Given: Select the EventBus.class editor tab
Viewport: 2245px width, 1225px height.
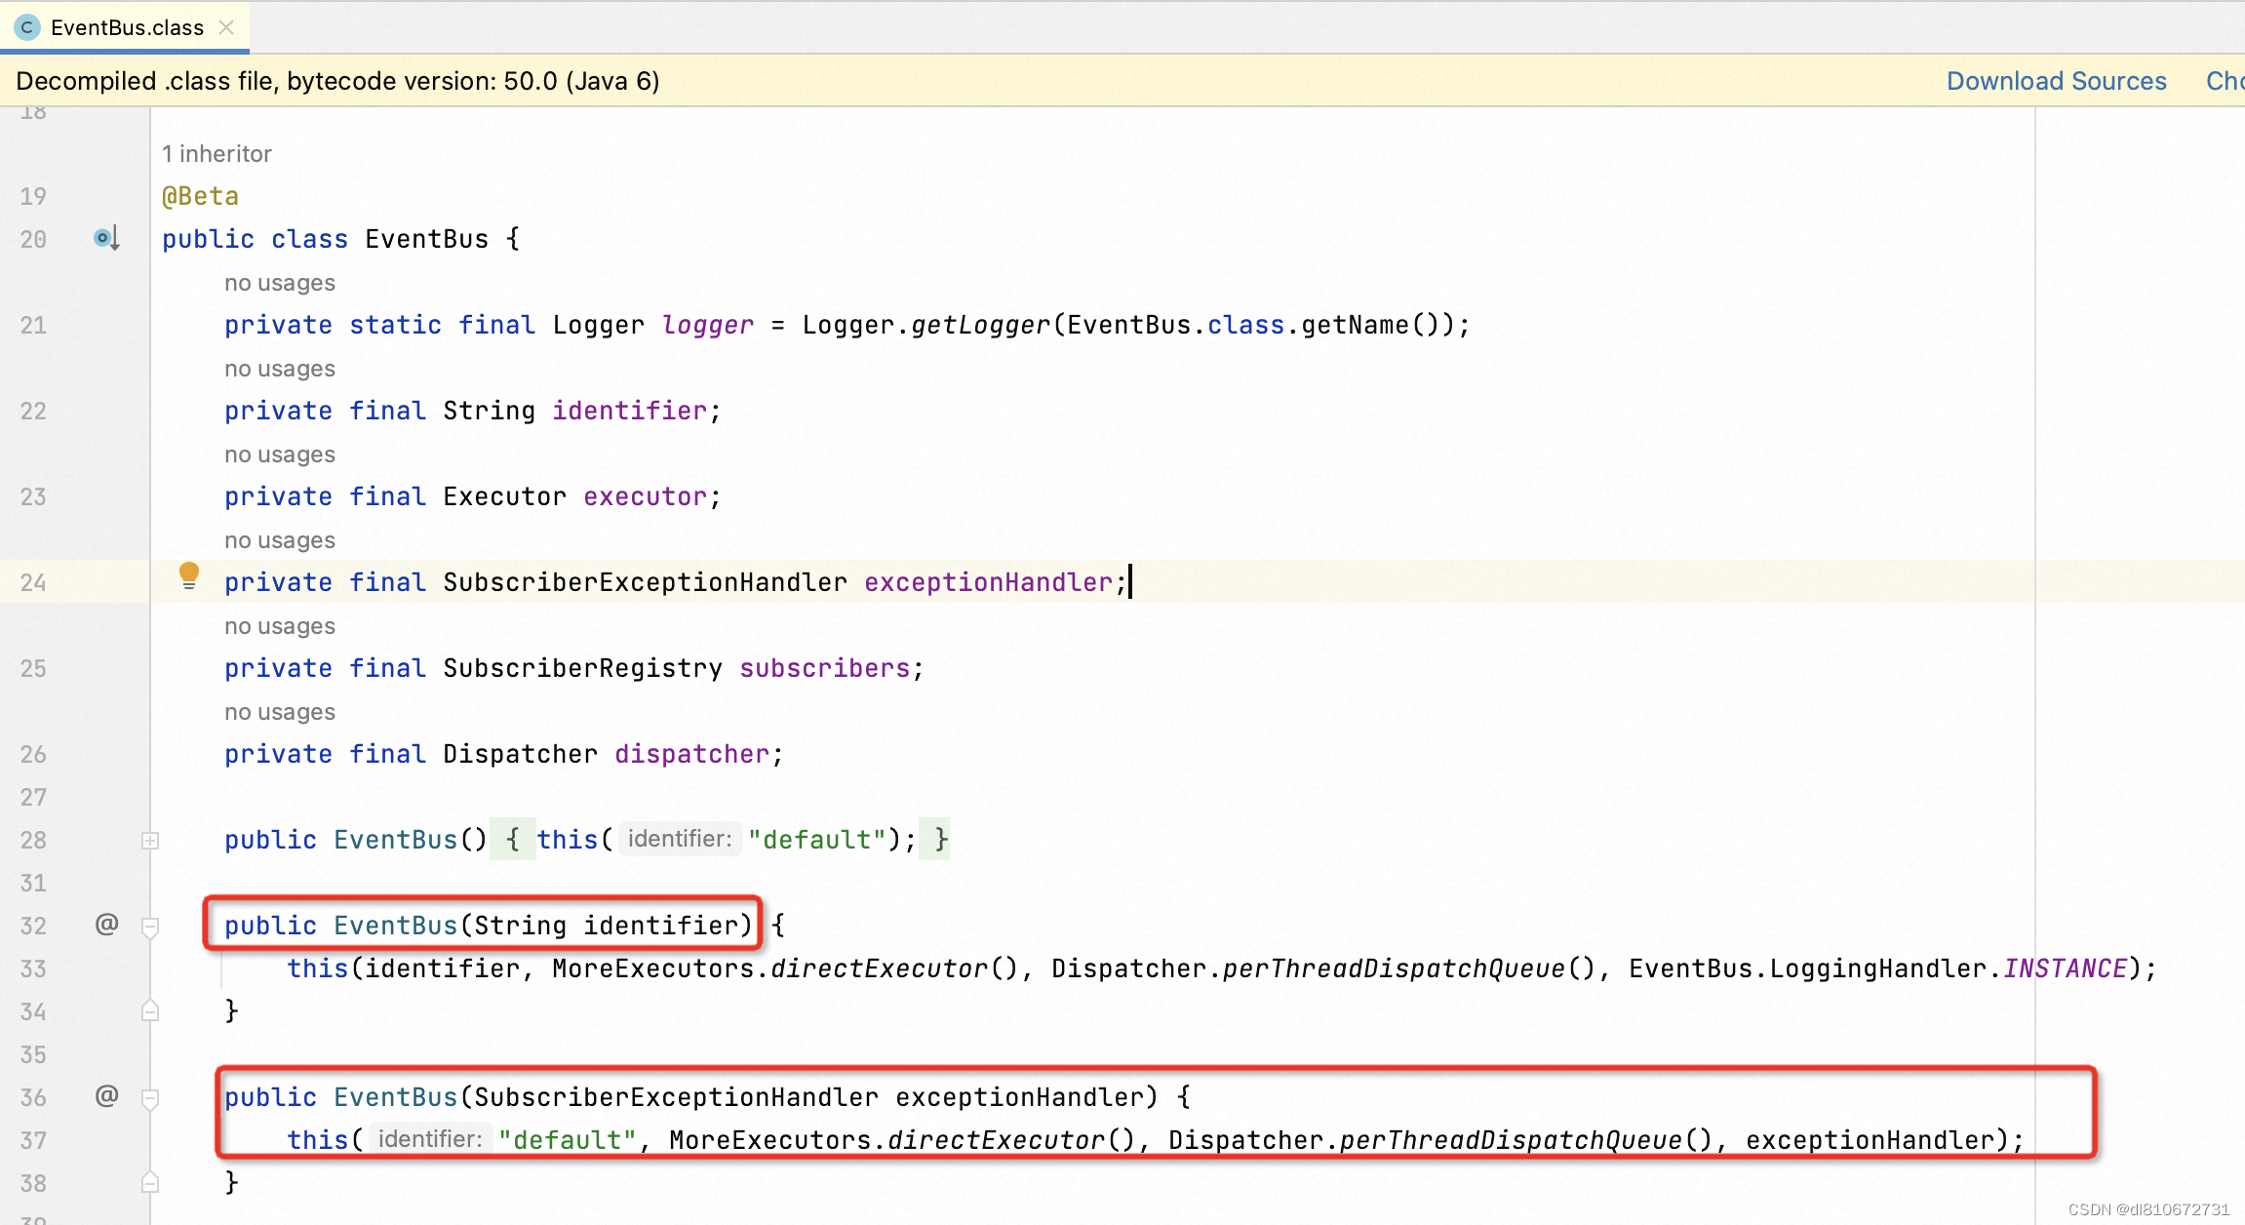Looking at the screenshot, I should click(127, 27).
